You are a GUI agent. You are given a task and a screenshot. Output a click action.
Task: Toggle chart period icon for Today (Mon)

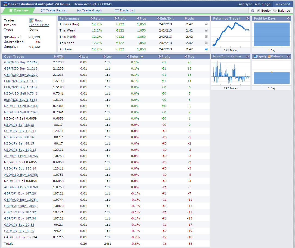[206, 24]
